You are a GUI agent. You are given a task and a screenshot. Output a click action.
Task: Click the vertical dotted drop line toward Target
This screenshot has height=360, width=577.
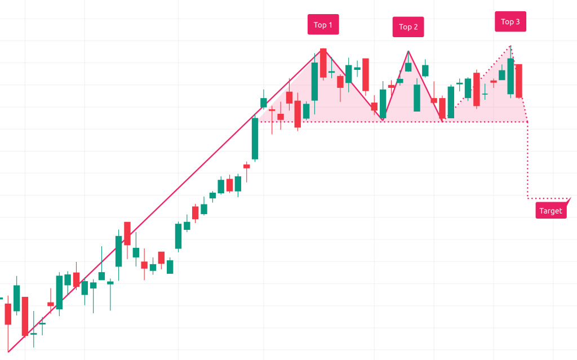coord(527,161)
